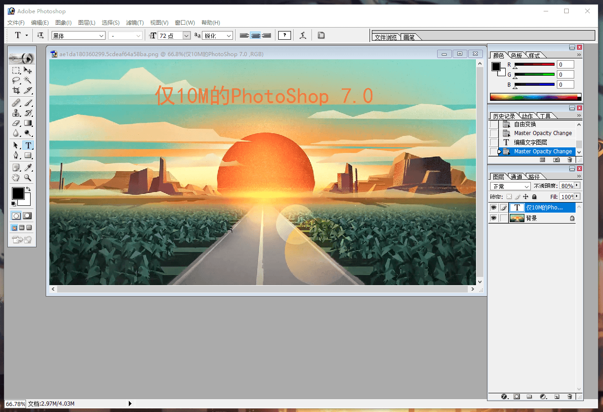Select the Lasso tool
Screen dimensions: 603x412
[16, 80]
